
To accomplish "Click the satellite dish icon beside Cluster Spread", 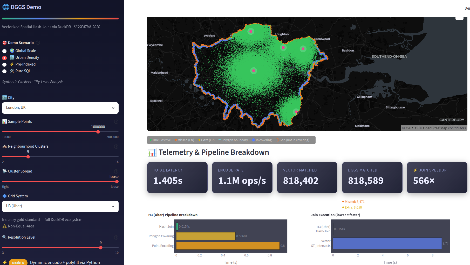I will (x=4, y=171).
